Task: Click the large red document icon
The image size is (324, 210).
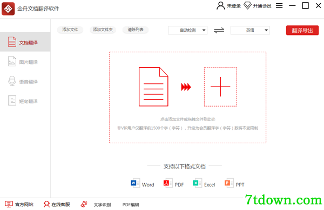Action: coord(153,87)
